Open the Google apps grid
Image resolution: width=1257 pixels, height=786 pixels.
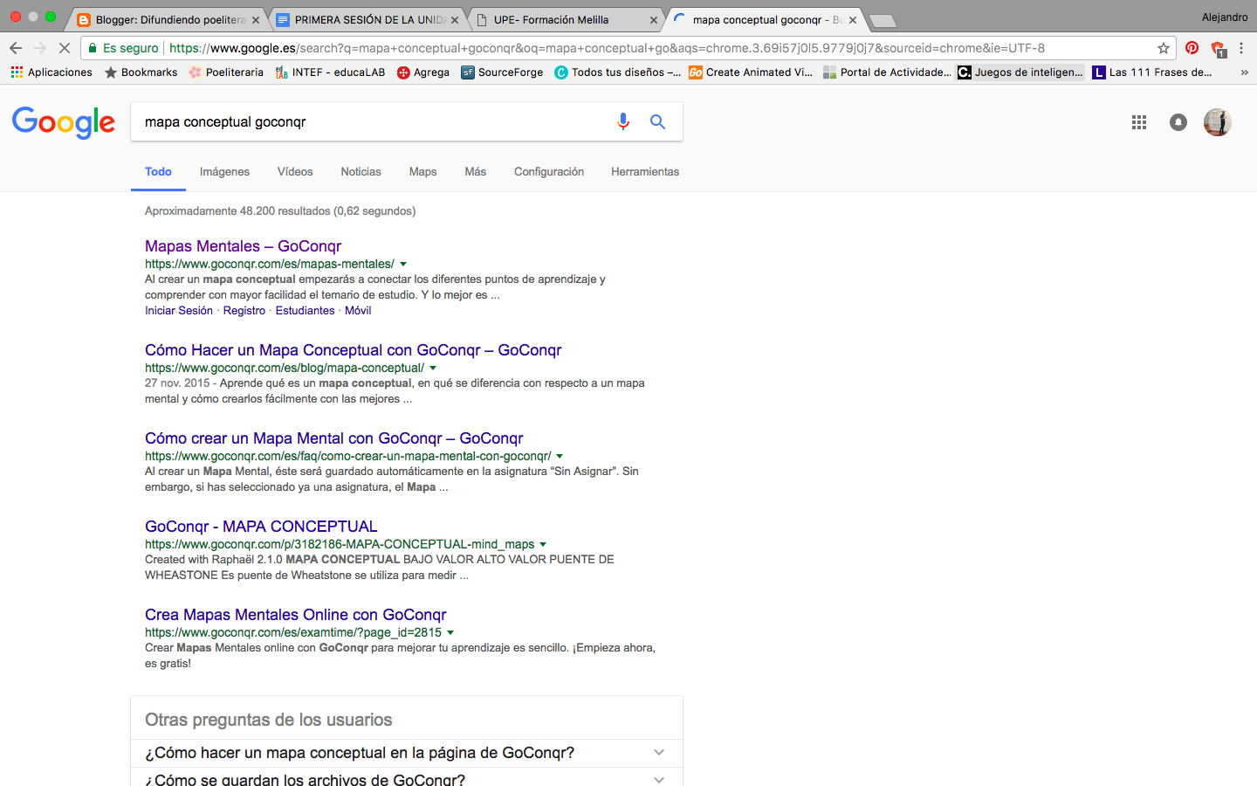1139,122
